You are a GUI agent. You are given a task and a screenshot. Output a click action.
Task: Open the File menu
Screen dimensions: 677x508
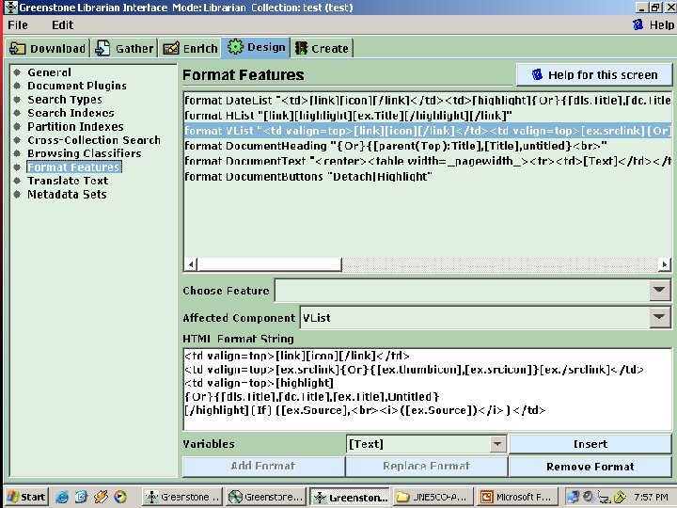tap(18, 25)
